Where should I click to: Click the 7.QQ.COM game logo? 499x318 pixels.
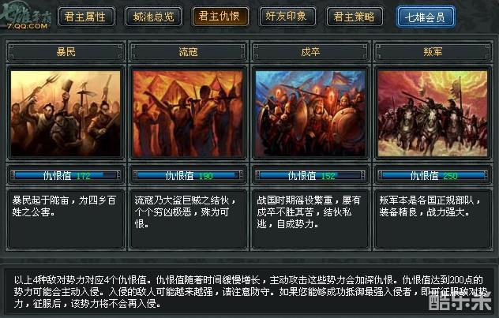tap(26, 16)
